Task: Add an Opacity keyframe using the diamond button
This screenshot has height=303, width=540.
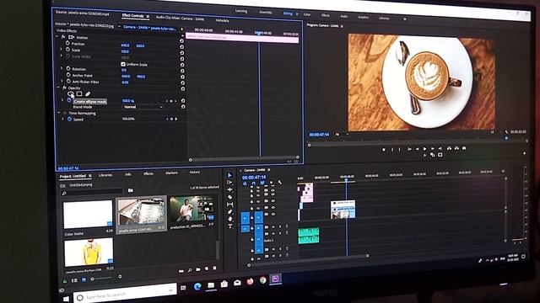Action: click(x=171, y=101)
